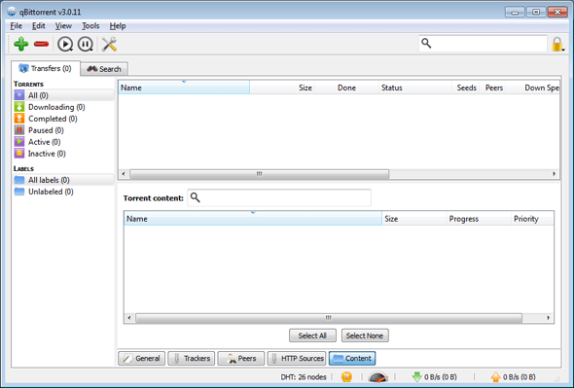Select the All (0) torrent filter

coord(64,95)
